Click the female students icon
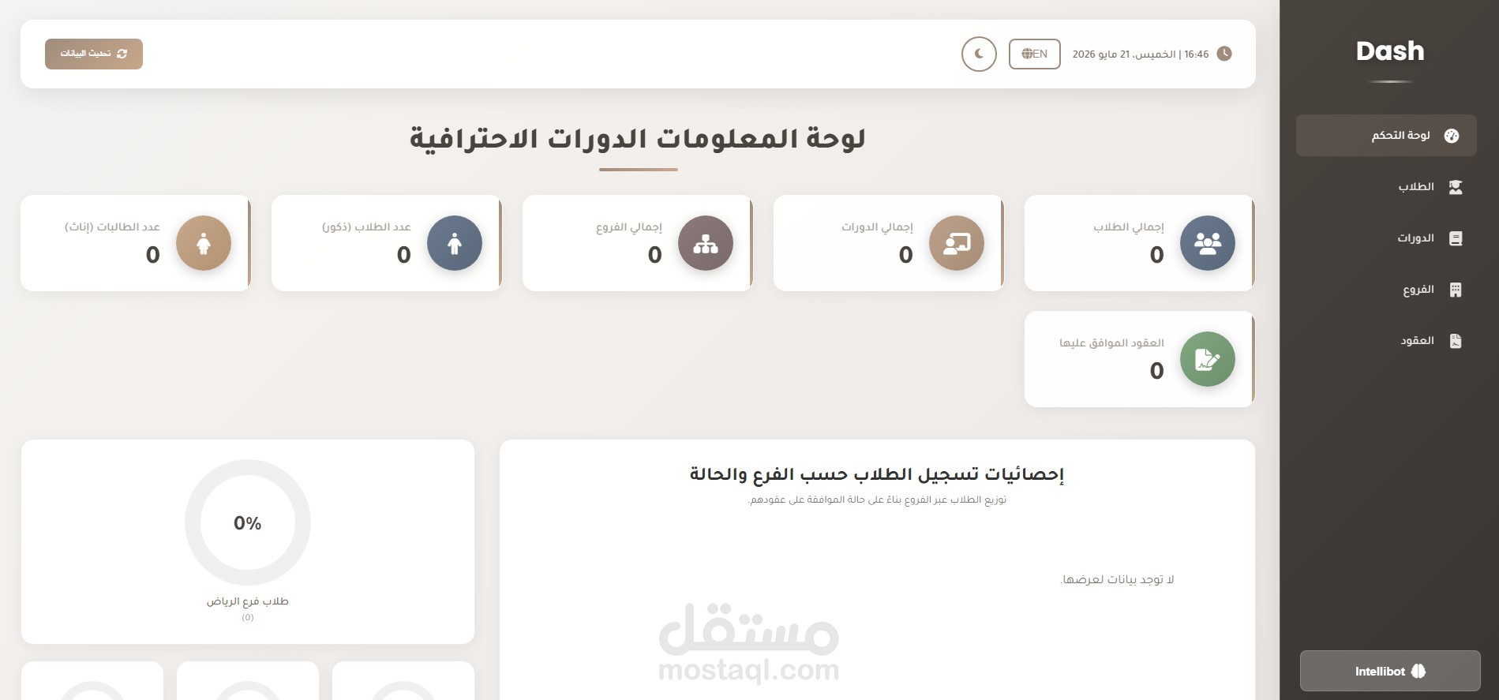The image size is (1499, 700). (x=204, y=243)
